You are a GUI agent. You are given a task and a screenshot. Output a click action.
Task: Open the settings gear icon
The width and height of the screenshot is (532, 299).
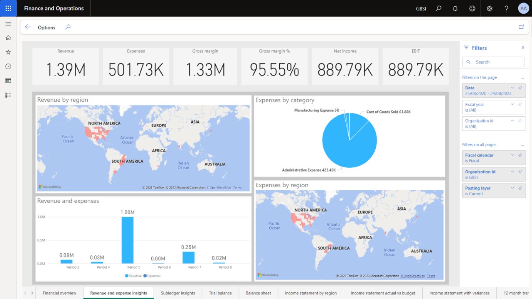pos(490,8)
